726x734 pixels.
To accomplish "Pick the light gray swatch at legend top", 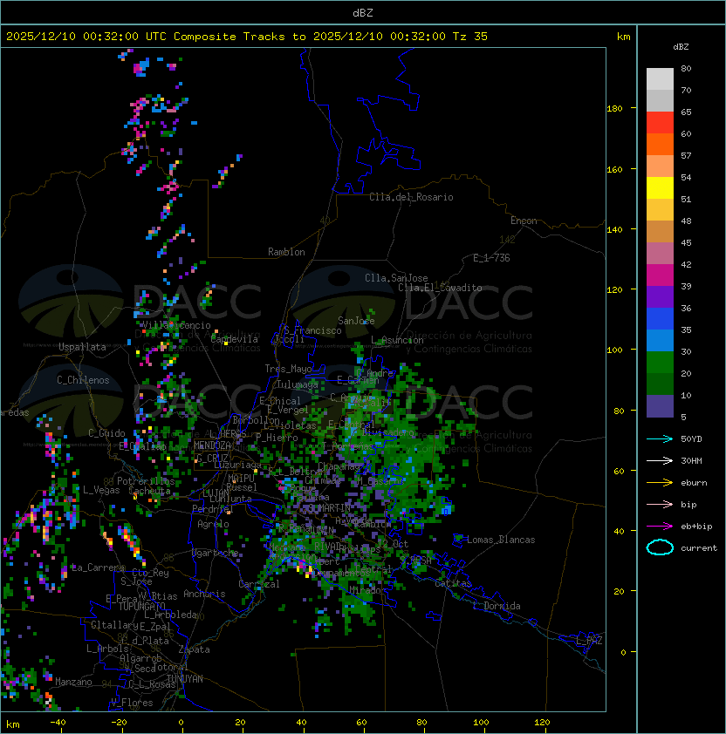I will 660,78.
